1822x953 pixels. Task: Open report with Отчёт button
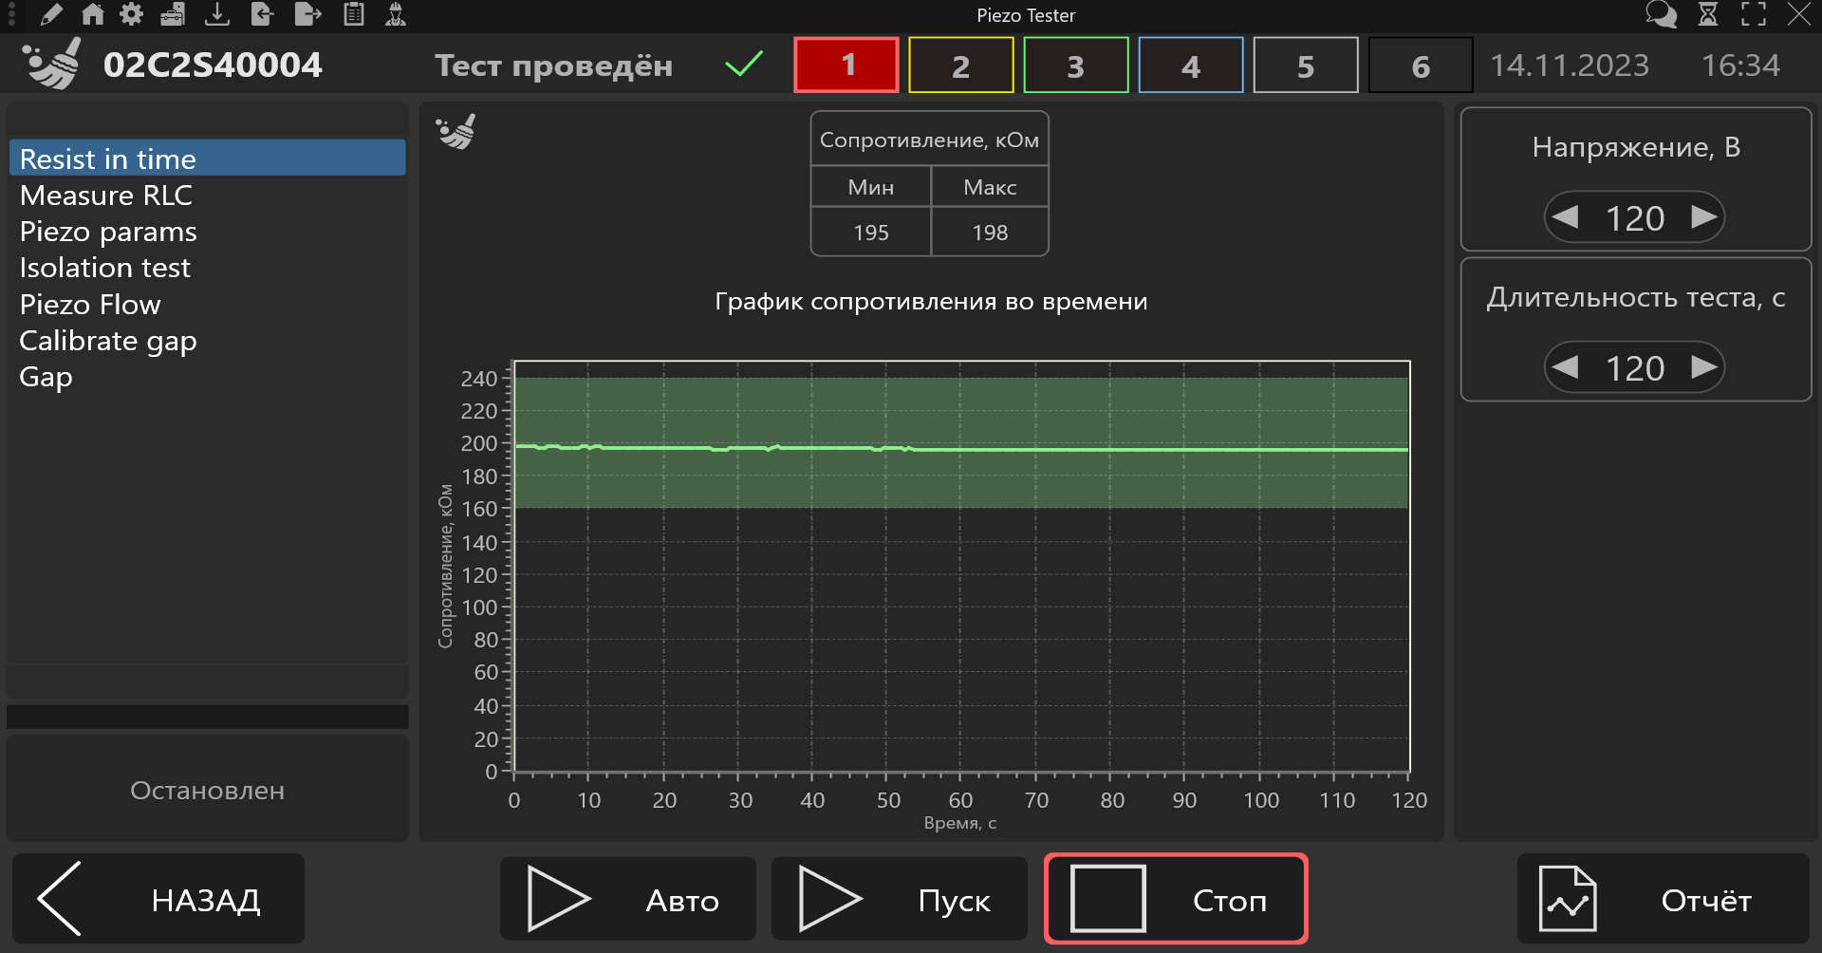pyautogui.click(x=1664, y=899)
